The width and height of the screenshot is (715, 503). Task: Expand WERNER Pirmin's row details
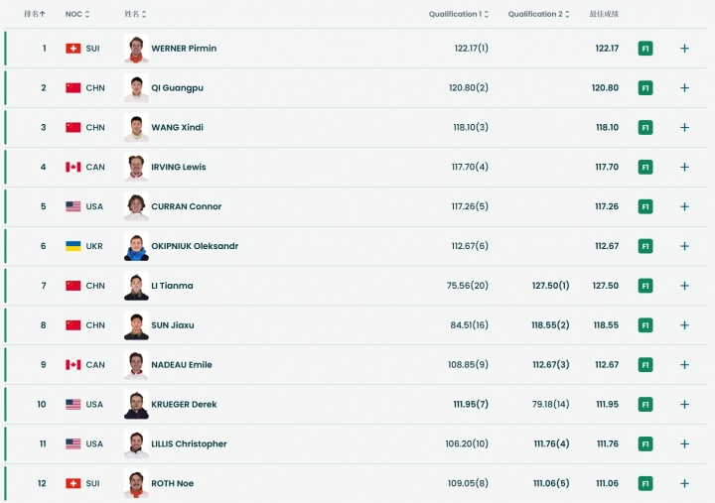684,48
